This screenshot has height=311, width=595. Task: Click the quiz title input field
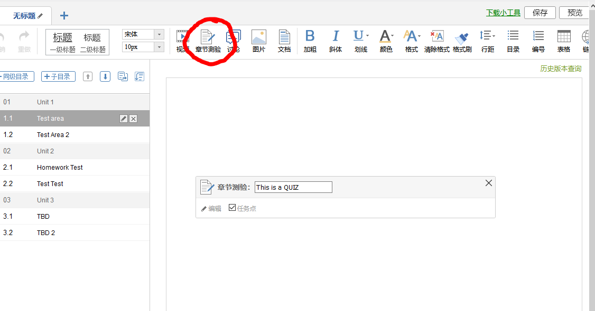[x=293, y=187]
